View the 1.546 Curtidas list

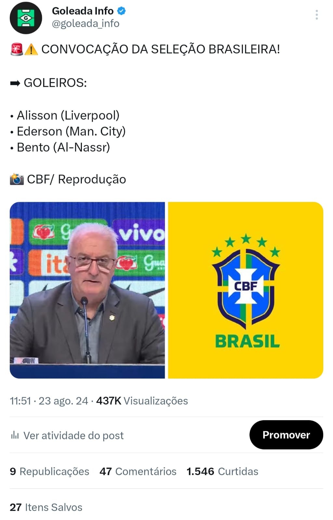222,471
